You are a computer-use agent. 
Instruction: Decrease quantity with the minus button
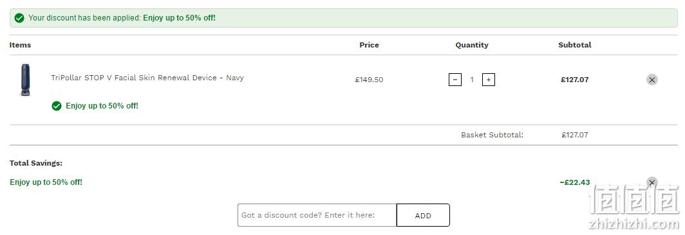(x=455, y=80)
